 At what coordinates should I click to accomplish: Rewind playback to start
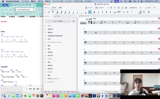point(111,8)
